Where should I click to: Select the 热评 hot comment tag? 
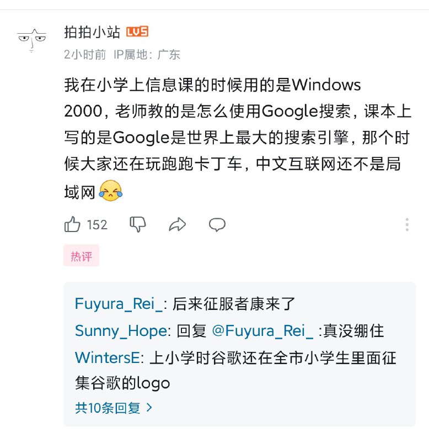tap(81, 256)
